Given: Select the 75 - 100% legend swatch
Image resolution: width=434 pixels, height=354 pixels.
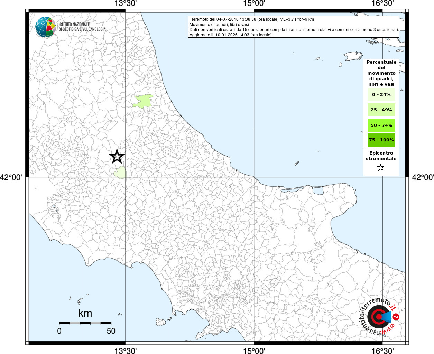Looking at the screenshot, I should [x=381, y=140].
